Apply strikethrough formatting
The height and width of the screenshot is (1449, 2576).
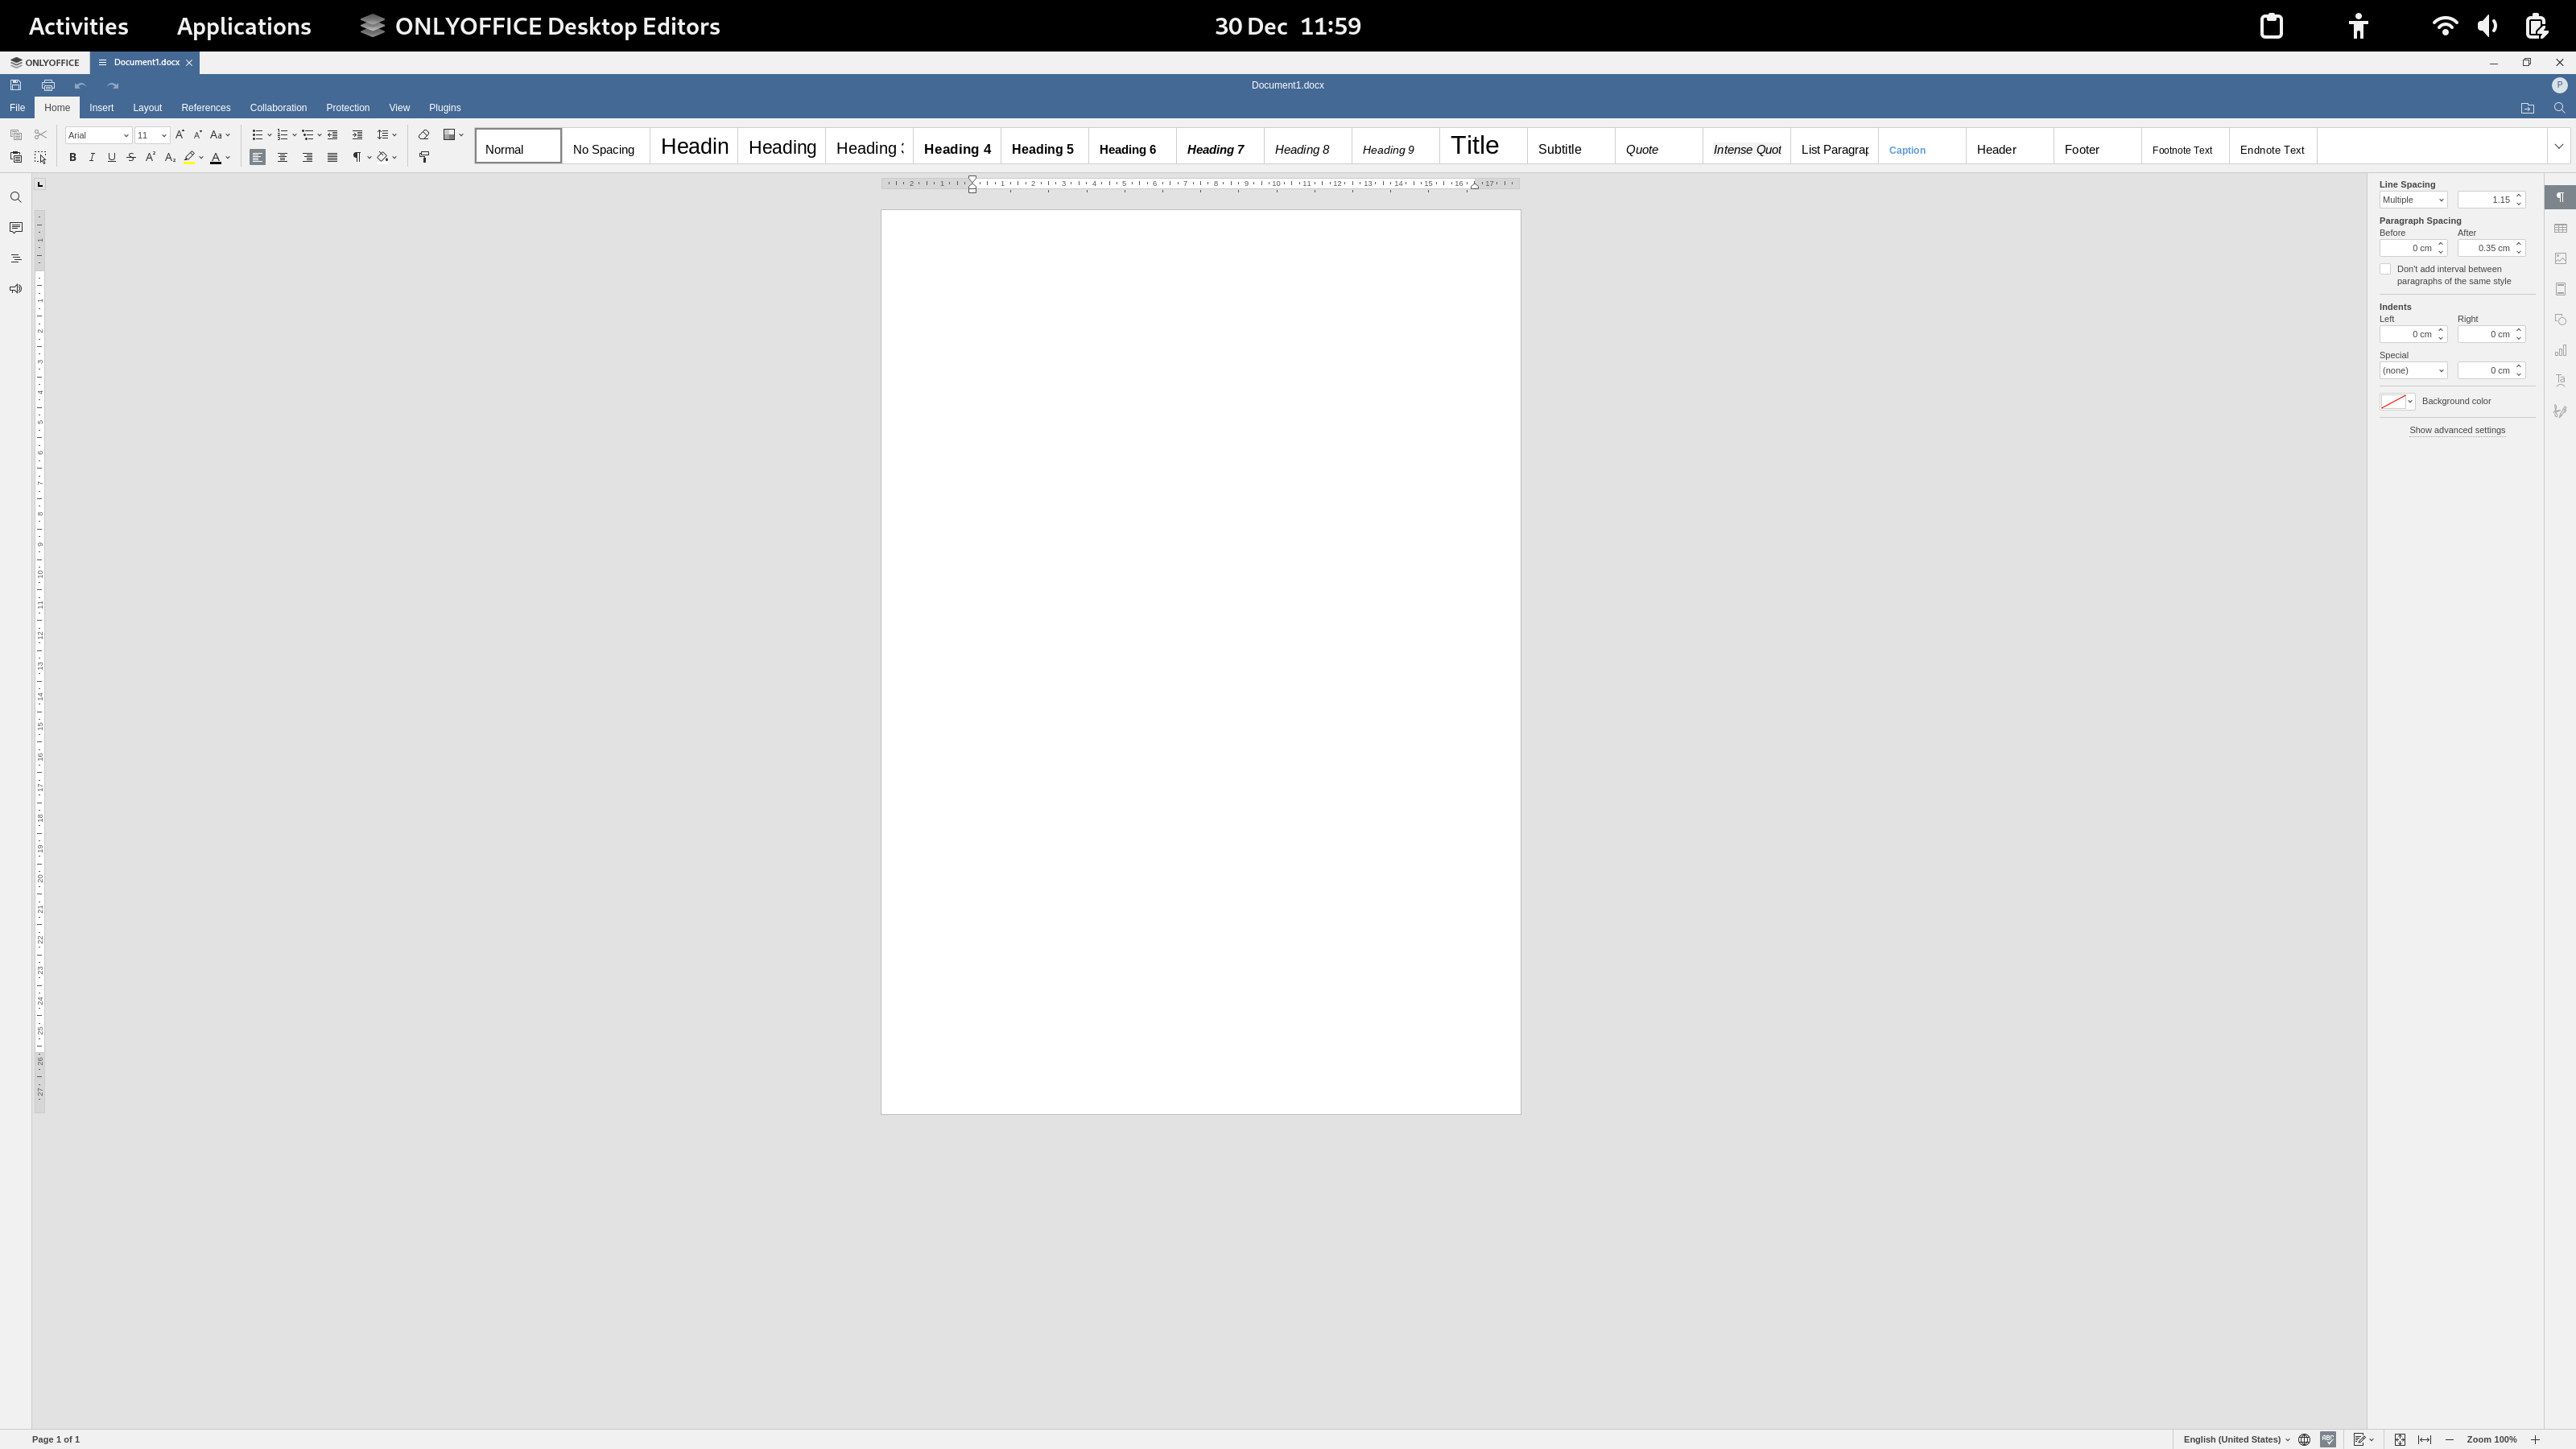pos(131,158)
